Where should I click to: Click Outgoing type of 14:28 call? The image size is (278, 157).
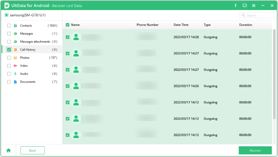click(210, 37)
